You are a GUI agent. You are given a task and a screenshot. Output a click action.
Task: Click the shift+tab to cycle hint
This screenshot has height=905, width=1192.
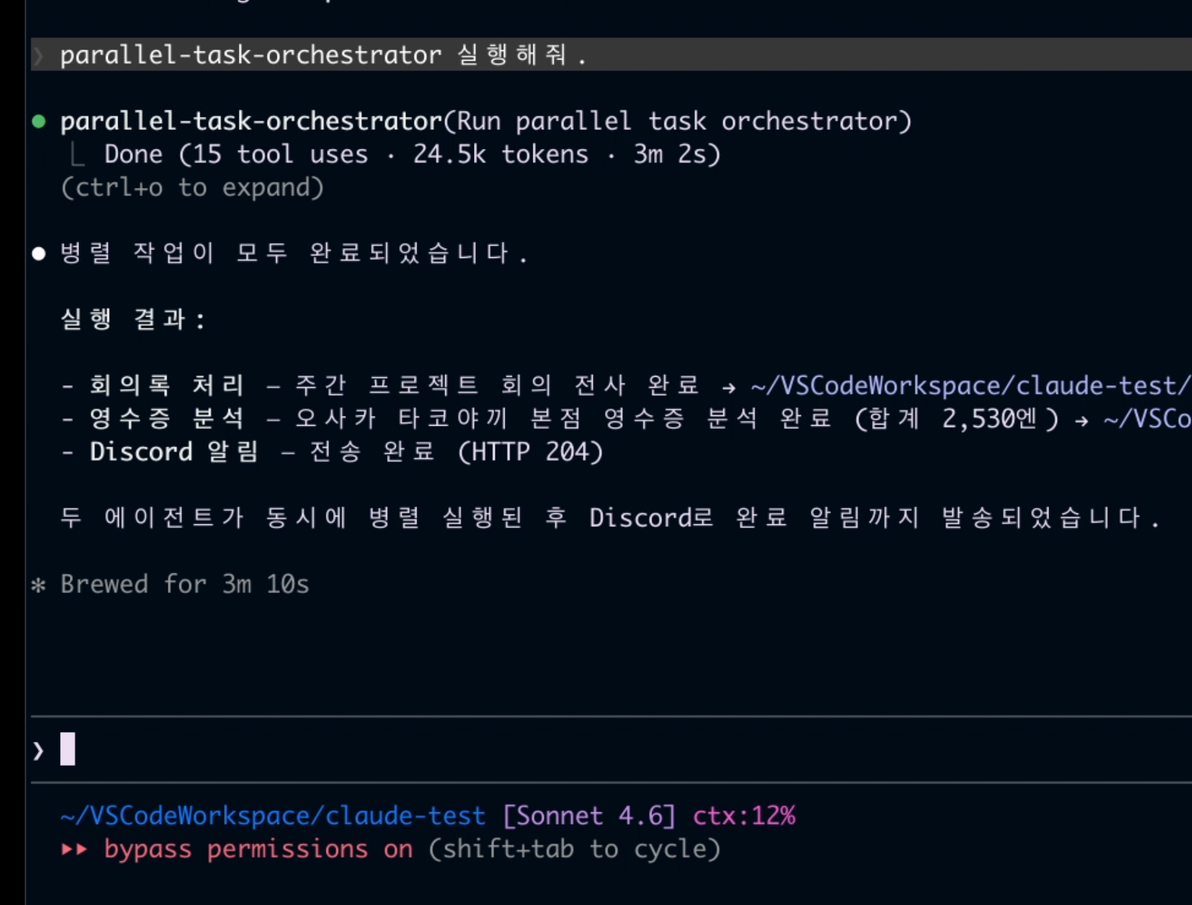click(x=574, y=849)
